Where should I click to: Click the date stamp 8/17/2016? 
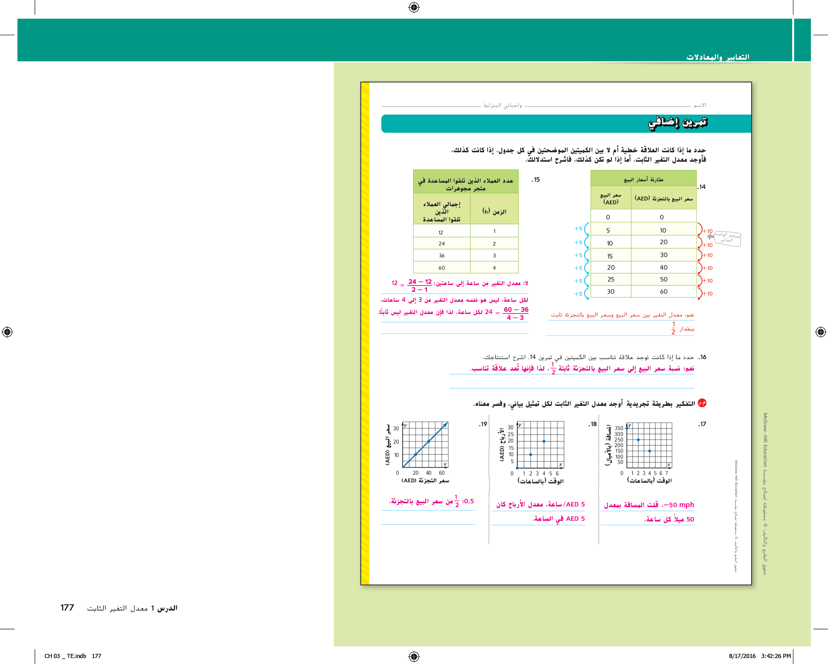click(742, 656)
